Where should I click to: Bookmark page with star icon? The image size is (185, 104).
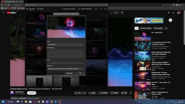click(x=170, y=5)
